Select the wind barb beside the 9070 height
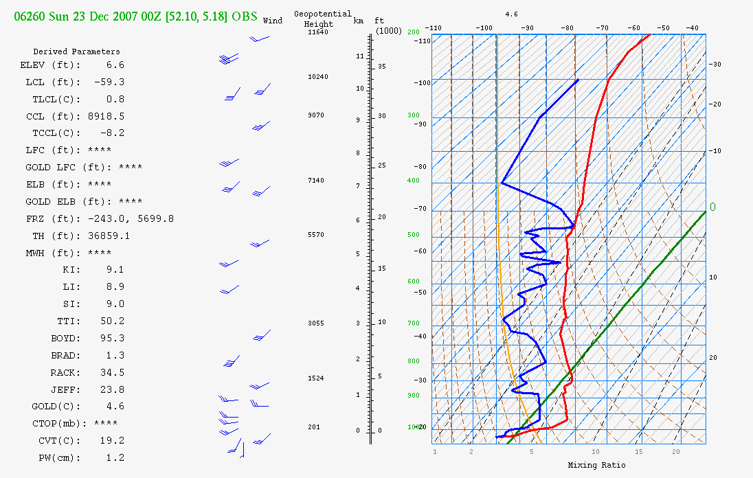 click(261, 126)
